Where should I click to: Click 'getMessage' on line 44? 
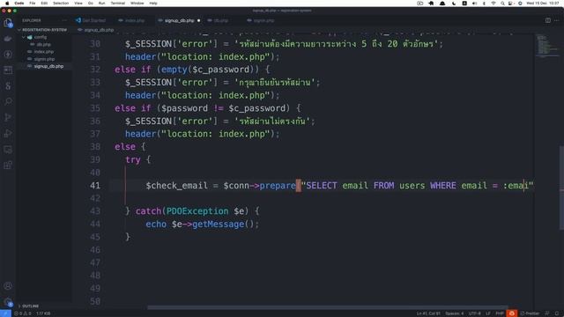coord(218,224)
